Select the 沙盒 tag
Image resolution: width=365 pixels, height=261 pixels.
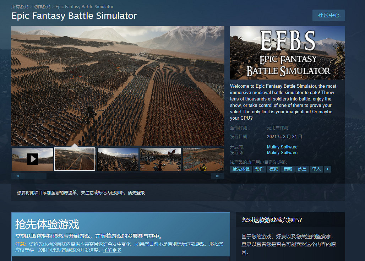[x=302, y=169]
